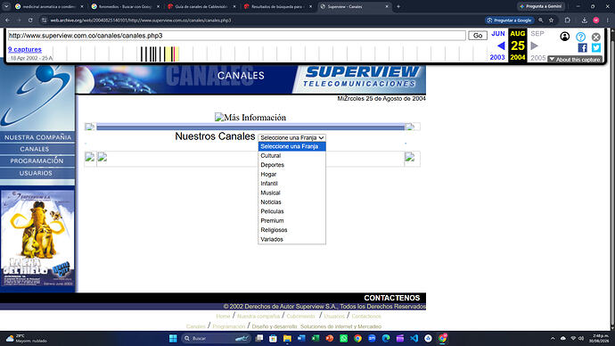This screenshot has width=615, height=346.
Task: Choose Deportes from the franja list
Action: point(291,165)
